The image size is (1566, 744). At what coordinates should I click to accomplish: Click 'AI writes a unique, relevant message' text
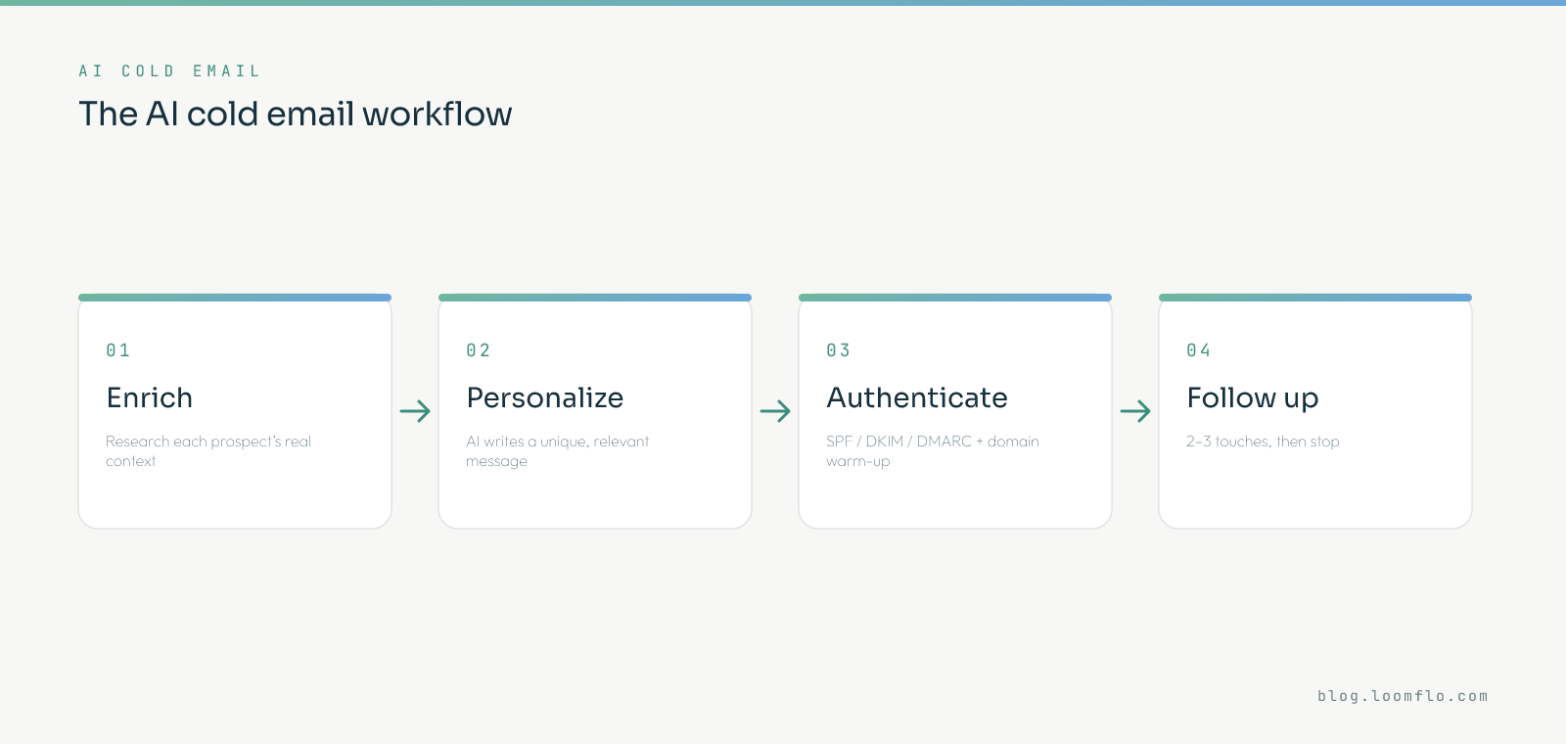tap(558, 451)
